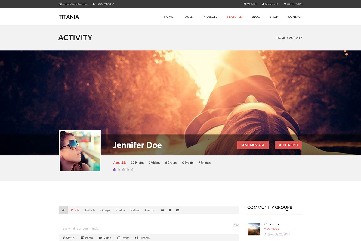Click the ACTIVITY page title
Image resolution: width=361 pixels, height=241 pixels.
point(75,38)
